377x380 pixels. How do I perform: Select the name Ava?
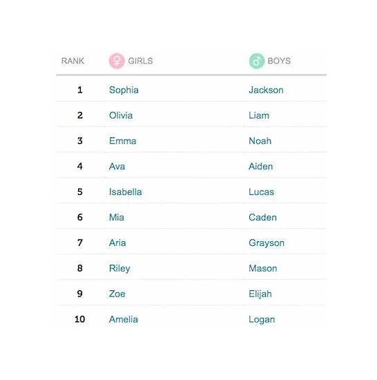click(117, 167)
